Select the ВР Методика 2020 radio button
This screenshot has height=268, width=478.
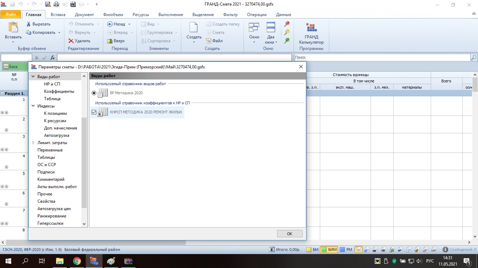94,93
